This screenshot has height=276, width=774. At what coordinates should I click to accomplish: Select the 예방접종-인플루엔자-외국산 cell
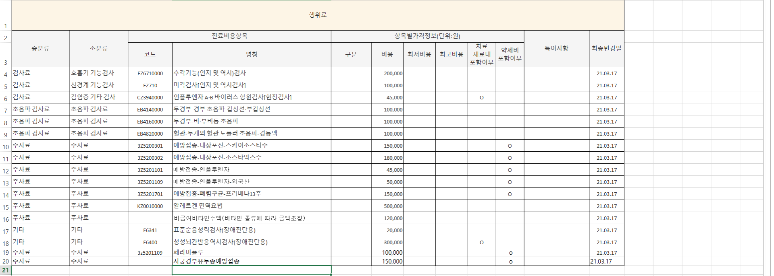pyautogui.click(x=252, y=182)
